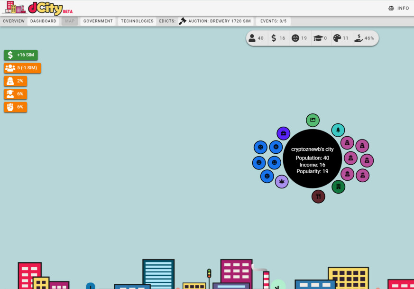The height and width of the screenshot is (289, 414).
Task: Click the smiley popularity 19 stat
Action: pyautogui.click(x=299, y=38)
